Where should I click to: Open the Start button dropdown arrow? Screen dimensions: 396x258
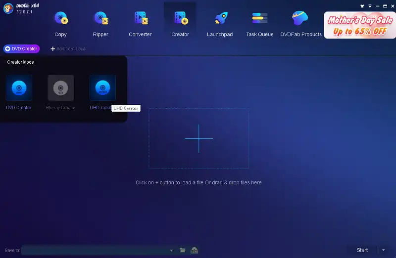pyautogui.click(x=384, y=250)
